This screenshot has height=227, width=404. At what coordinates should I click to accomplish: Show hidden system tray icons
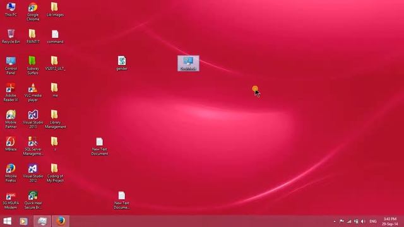coord(335,221)
